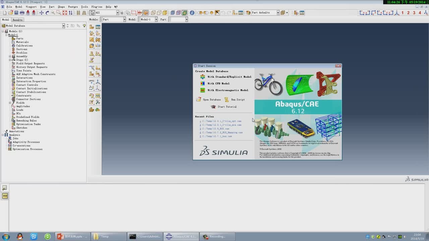Enable shaded render style cube icon
The height and width of the screenshot is (241, 429).
point(165,13)
